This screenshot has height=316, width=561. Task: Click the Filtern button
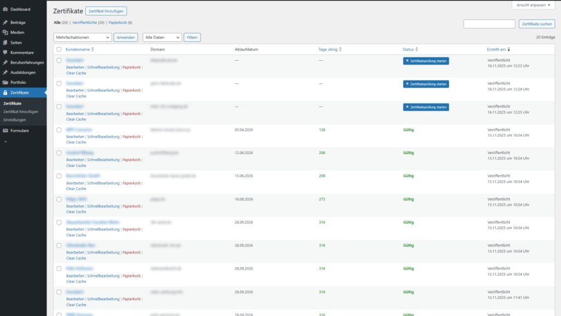coord(192,37)
